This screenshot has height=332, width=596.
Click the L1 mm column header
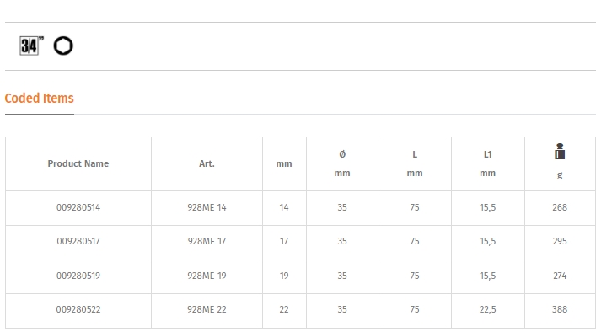click(x=487, y=163)
